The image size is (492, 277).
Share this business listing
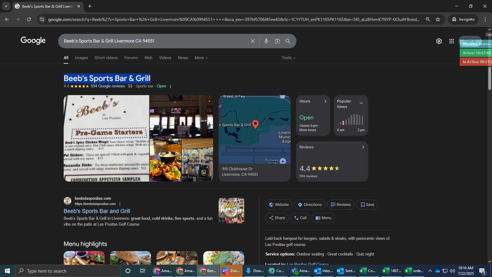(x=277, y=218)
